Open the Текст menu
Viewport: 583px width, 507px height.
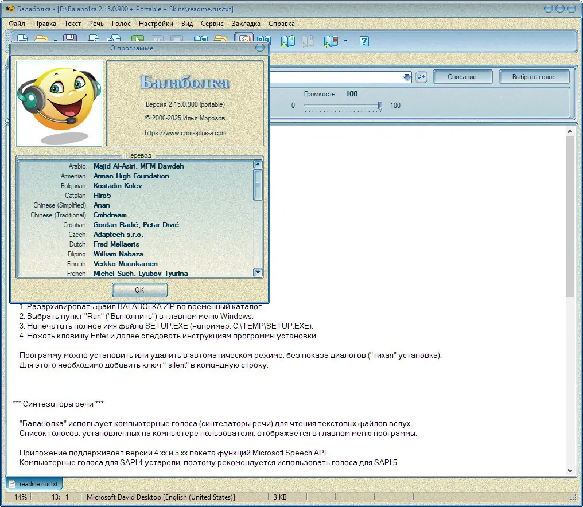[72, 24]
